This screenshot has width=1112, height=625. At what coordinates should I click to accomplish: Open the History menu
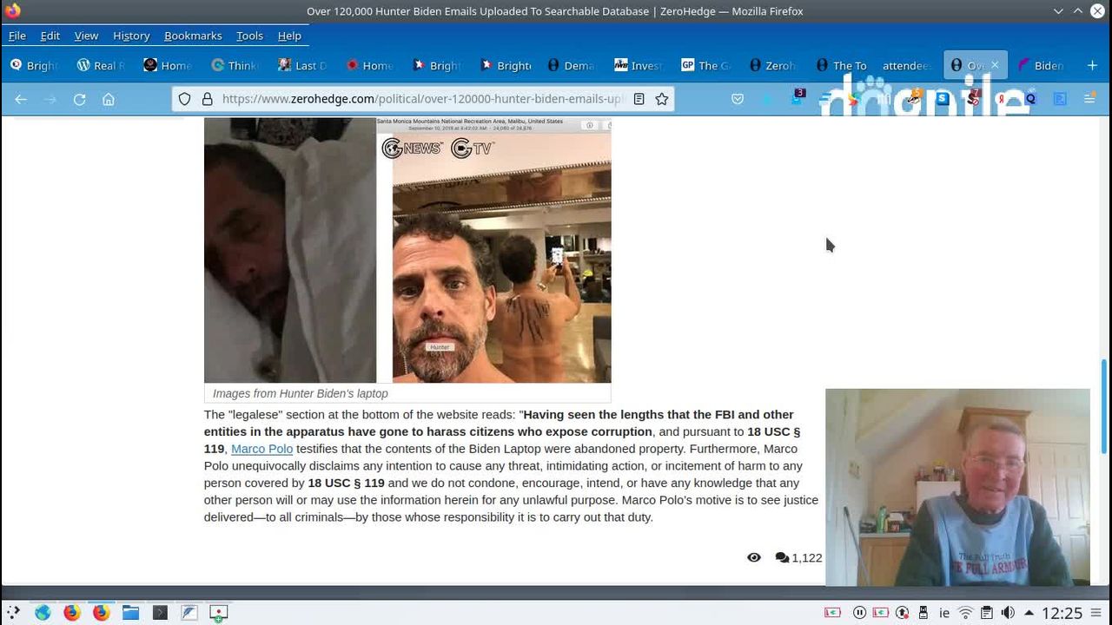[131, 36]
